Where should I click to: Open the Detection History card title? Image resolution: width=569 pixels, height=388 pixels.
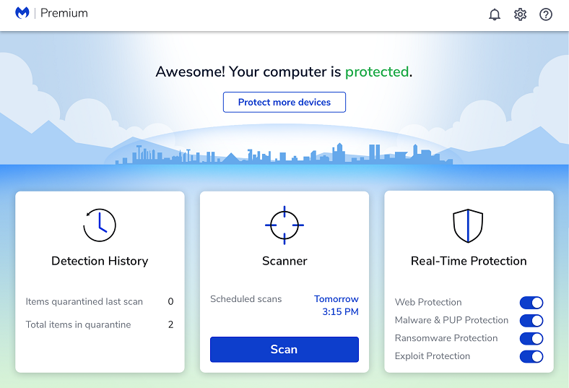click(100, 261)
